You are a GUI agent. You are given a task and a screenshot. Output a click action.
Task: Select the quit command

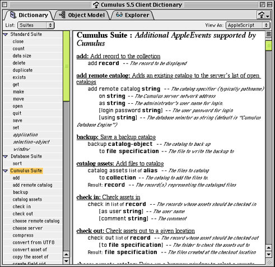17,113
